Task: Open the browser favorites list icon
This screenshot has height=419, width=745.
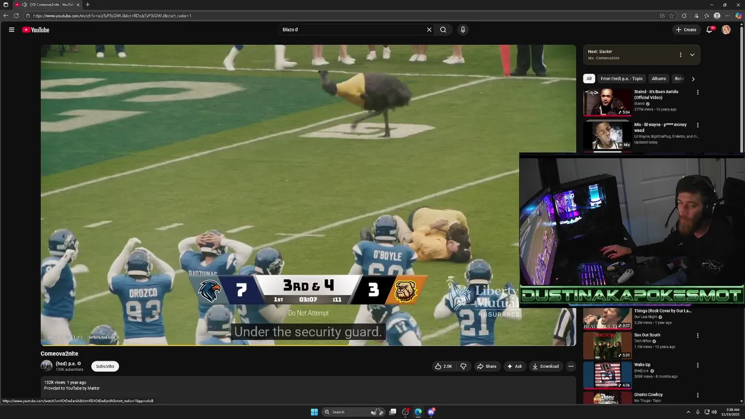Action: click(x=707, y=16)
